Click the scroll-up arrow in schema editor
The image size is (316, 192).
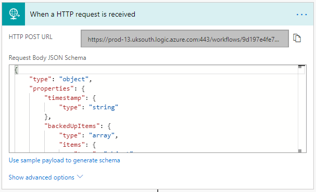[300, 67]
